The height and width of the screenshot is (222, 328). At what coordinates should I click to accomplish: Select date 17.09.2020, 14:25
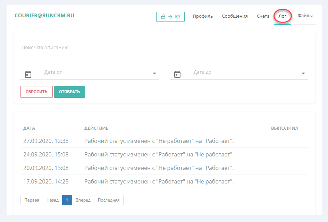(x=46, y=181)
